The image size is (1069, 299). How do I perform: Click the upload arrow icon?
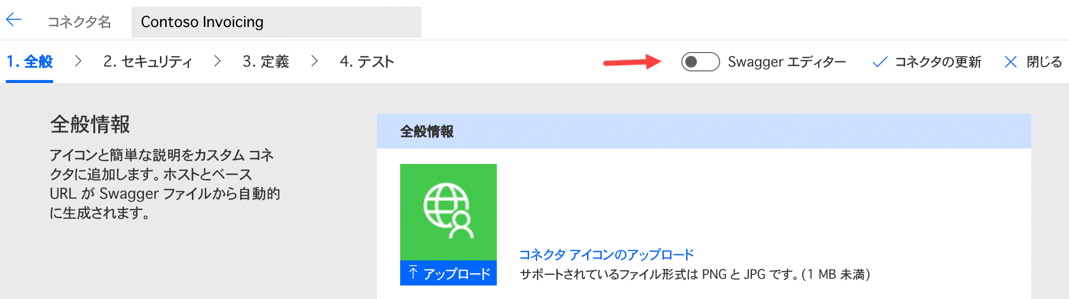(413, 272)
